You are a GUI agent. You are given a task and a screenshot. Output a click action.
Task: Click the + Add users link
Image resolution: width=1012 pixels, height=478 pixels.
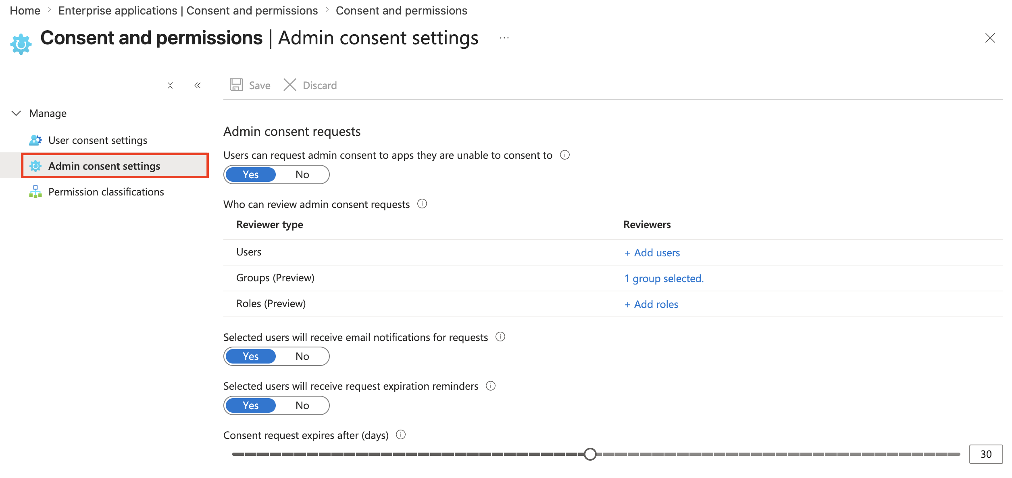pos(652,253)
